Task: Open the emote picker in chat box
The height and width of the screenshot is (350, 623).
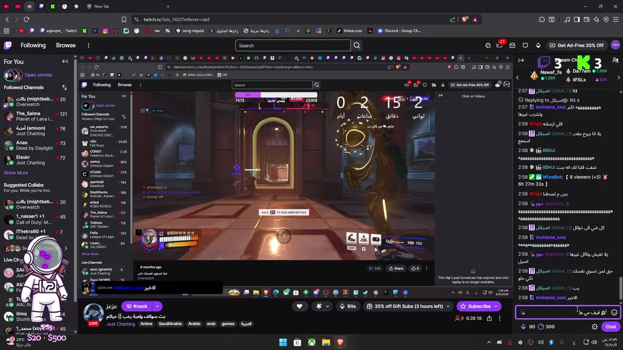Action: click(x=614, y=313)
